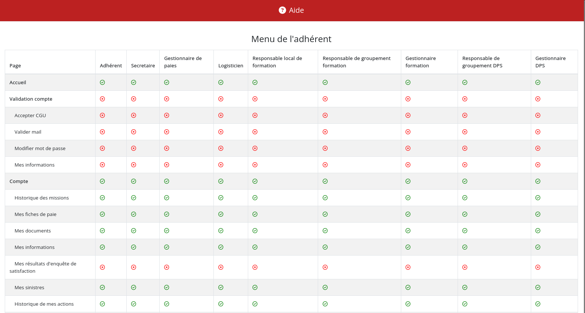Select the Compte row label
This screenshot has width=585, height=313.
(x=19, y=181)
